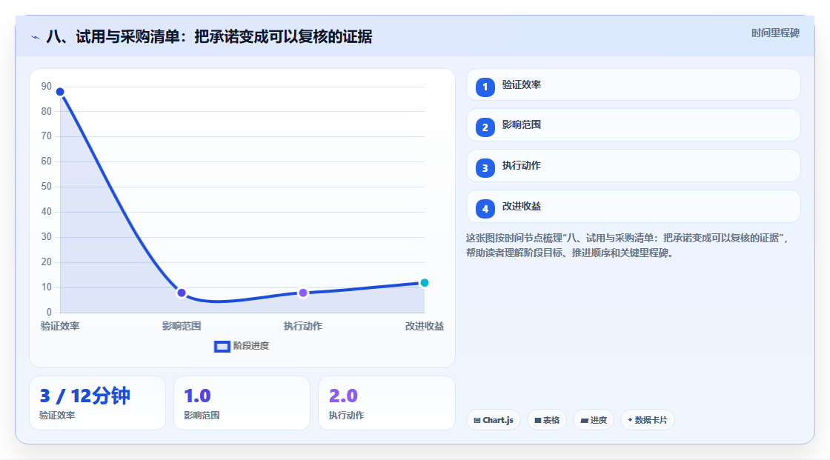Click the description paragraph starting 这张图按时间节点

tap(628, 246)
